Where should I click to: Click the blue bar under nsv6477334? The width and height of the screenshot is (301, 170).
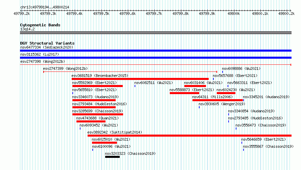tap(156, 51)
